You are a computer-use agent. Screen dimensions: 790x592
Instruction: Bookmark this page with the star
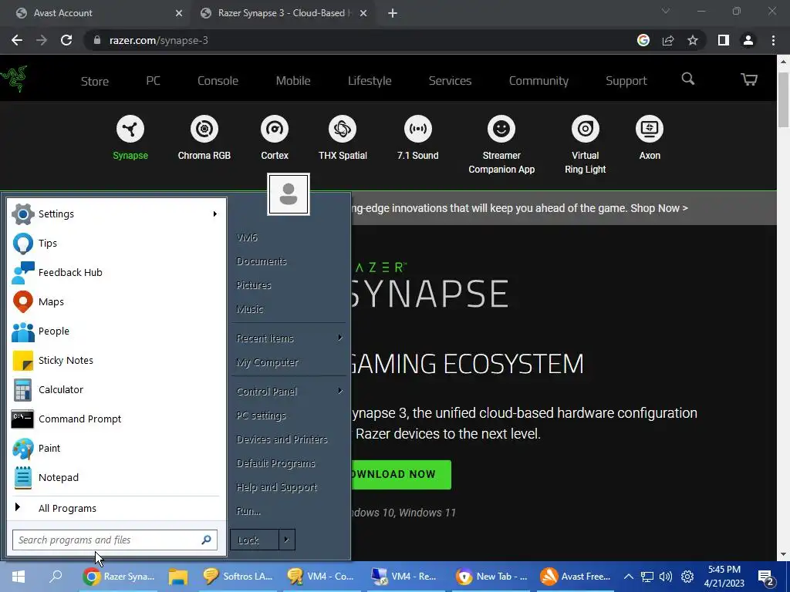pyautogui.click(x=693, y=40)
